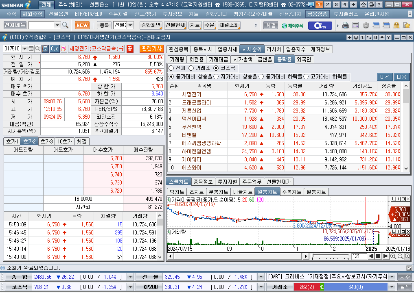The height and width of the screenshot is (293, 414).
Task: Click the padlock lock-screen icon
Action: pyautogui.click(x=396, y=25)
